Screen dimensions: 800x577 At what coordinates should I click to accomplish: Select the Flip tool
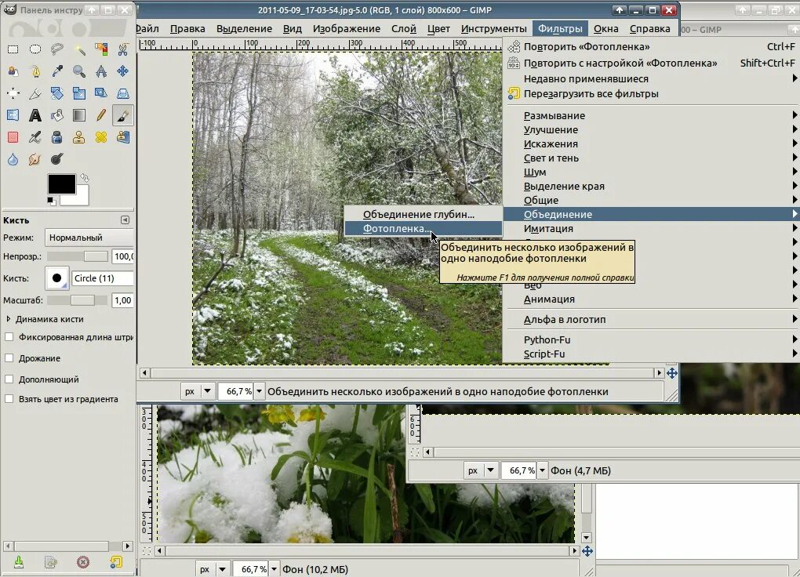(x=13, y=115)
